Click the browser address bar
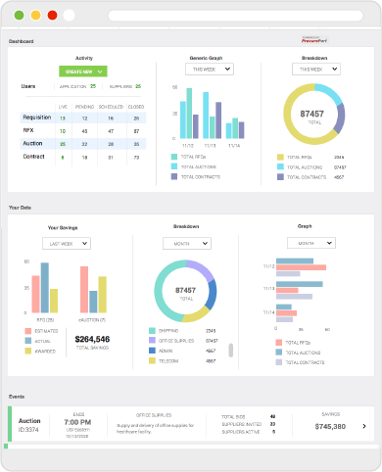 (235, 16)
